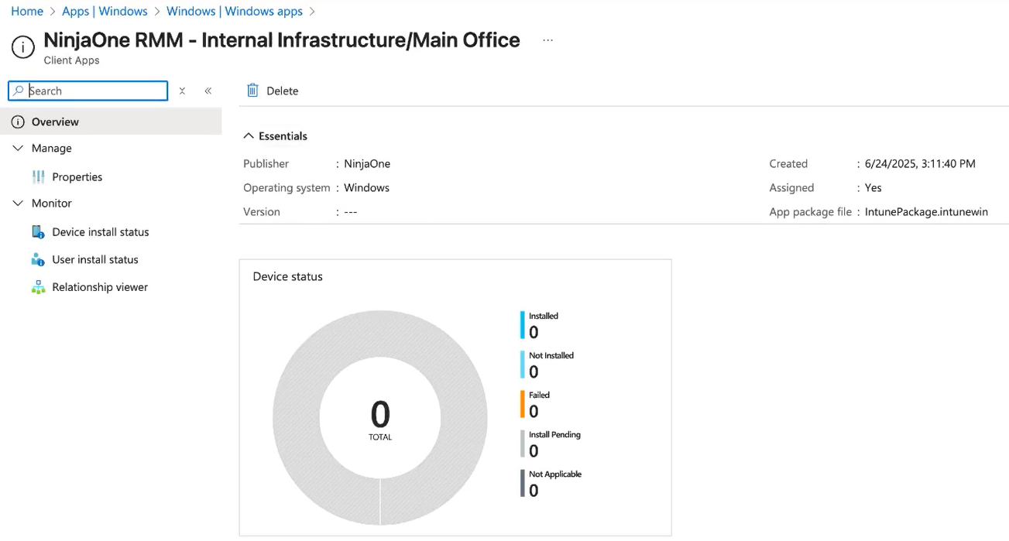This screenshot has width=1009, height=541.
Task: Click the info icon beside app title
Action: tap(23, 47)
